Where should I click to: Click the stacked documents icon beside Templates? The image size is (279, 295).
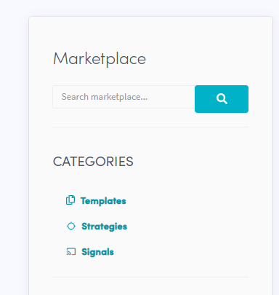(70, 200)
